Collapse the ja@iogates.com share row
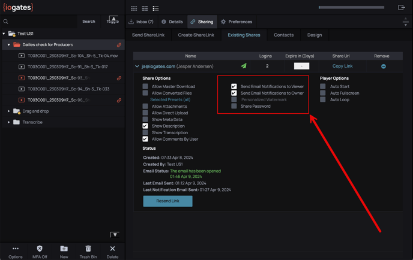Viewport: 413px width, 260px height. pos(137,66)
